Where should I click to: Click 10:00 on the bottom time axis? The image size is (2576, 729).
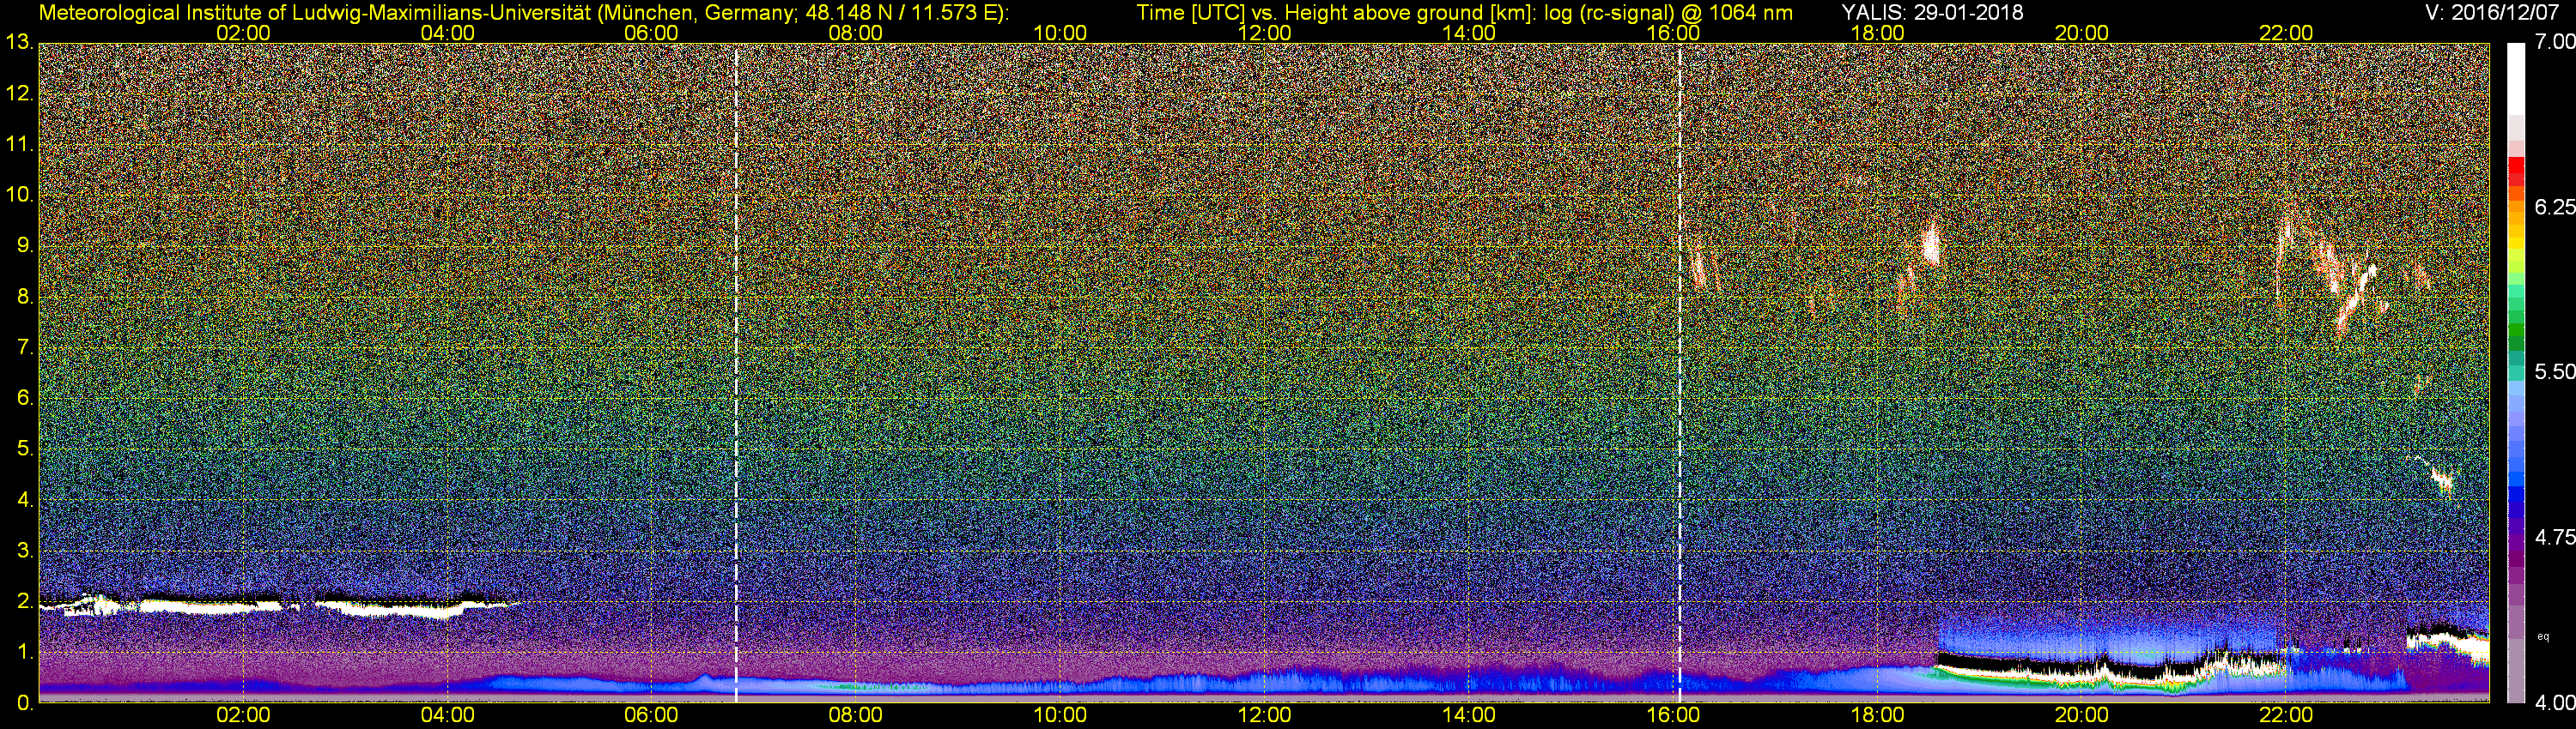(x=1060, y=715)
